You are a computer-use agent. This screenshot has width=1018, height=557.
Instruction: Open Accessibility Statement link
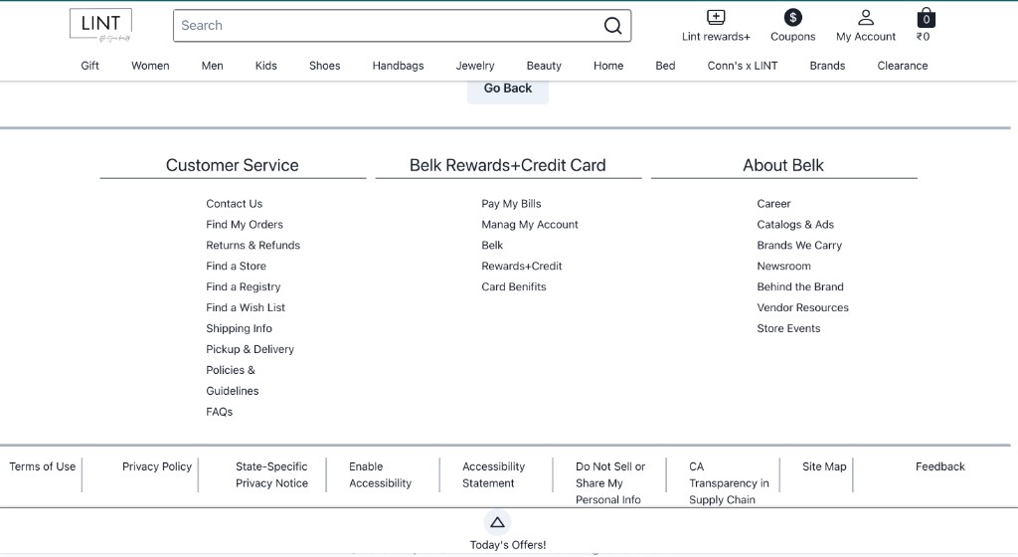(x=493, y=475)
